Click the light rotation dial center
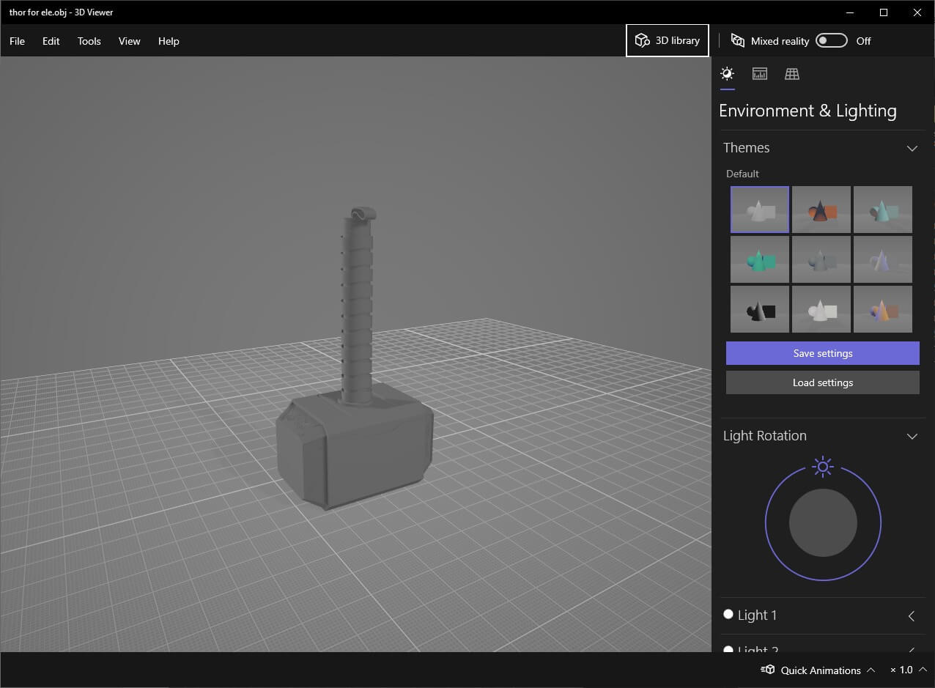Image resolution: width=935 pixels, height=688 pixels. coord(823,523)
